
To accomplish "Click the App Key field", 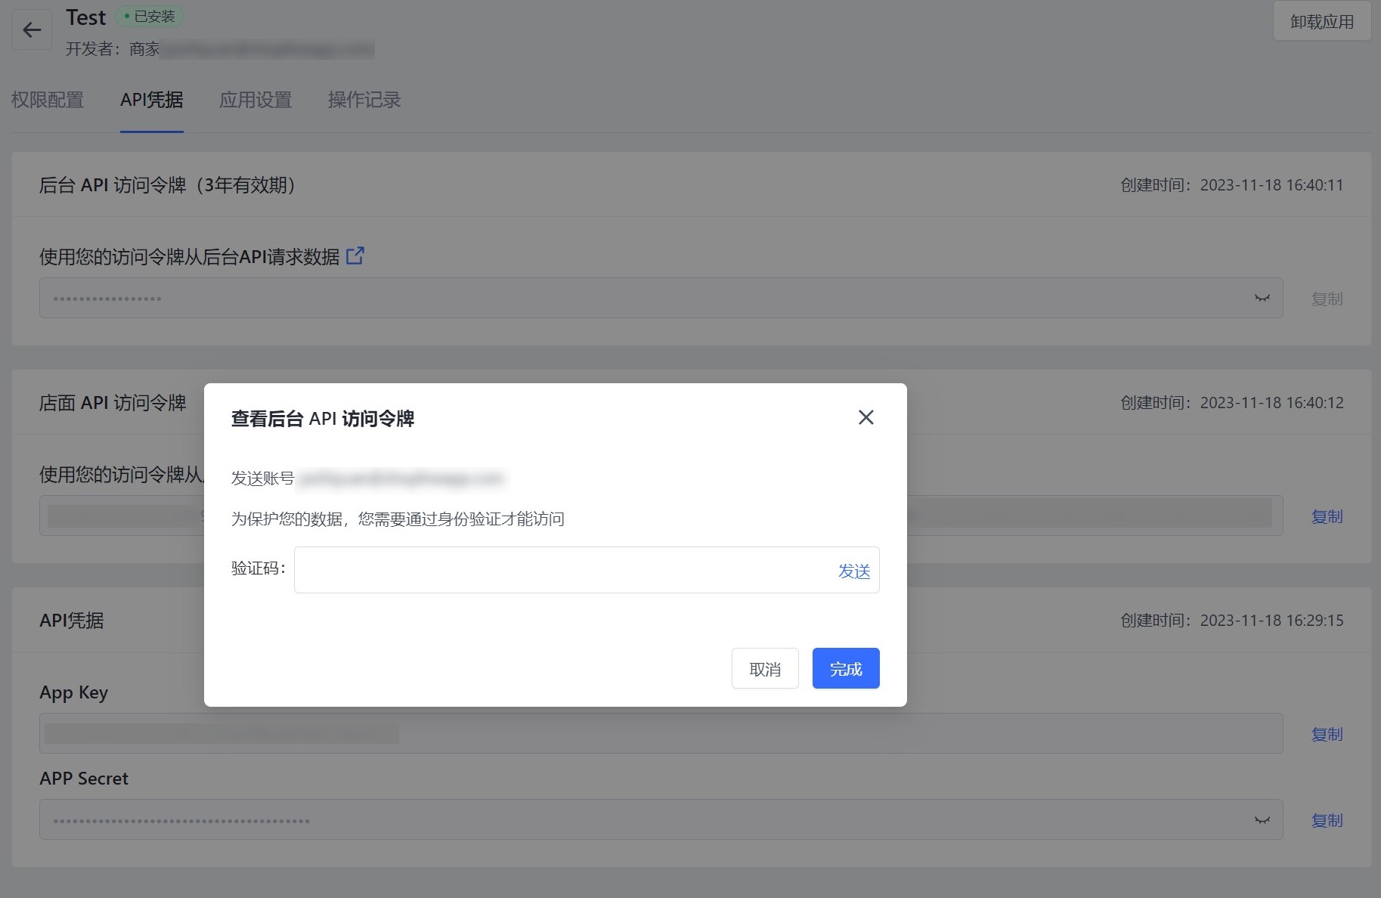I will (x=661, y=733).
